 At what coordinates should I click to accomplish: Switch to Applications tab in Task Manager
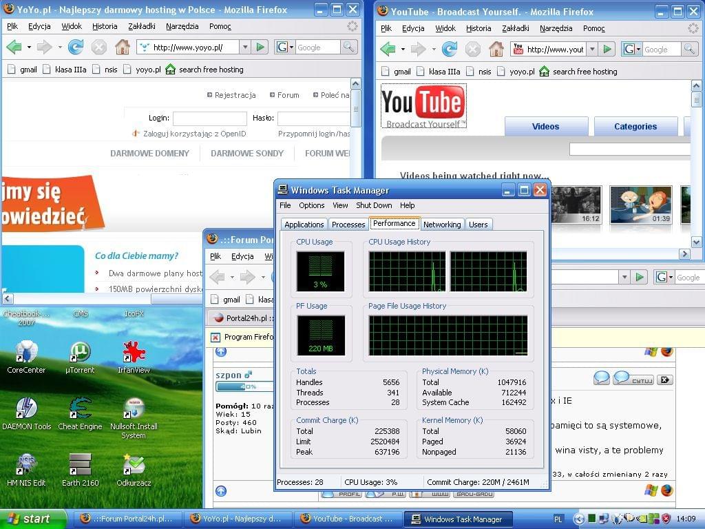pos(304,225)
